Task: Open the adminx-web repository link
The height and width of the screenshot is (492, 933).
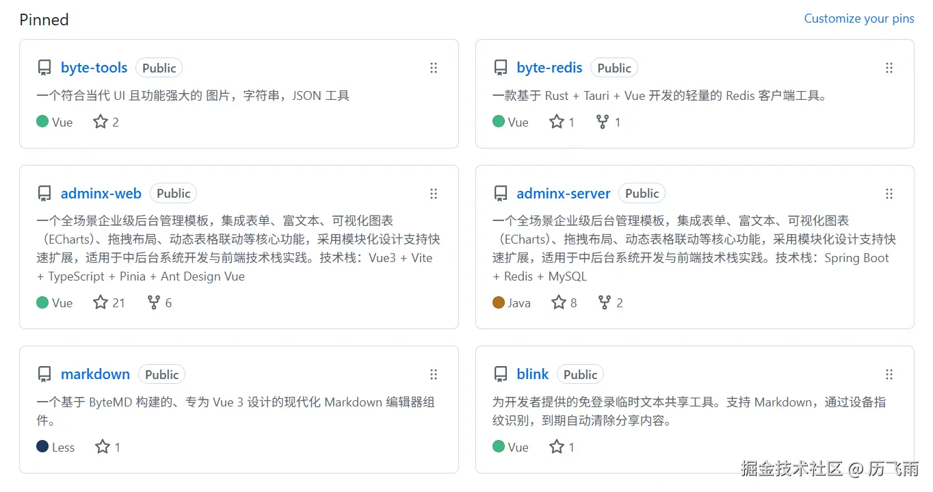Action: pos(101,193)
